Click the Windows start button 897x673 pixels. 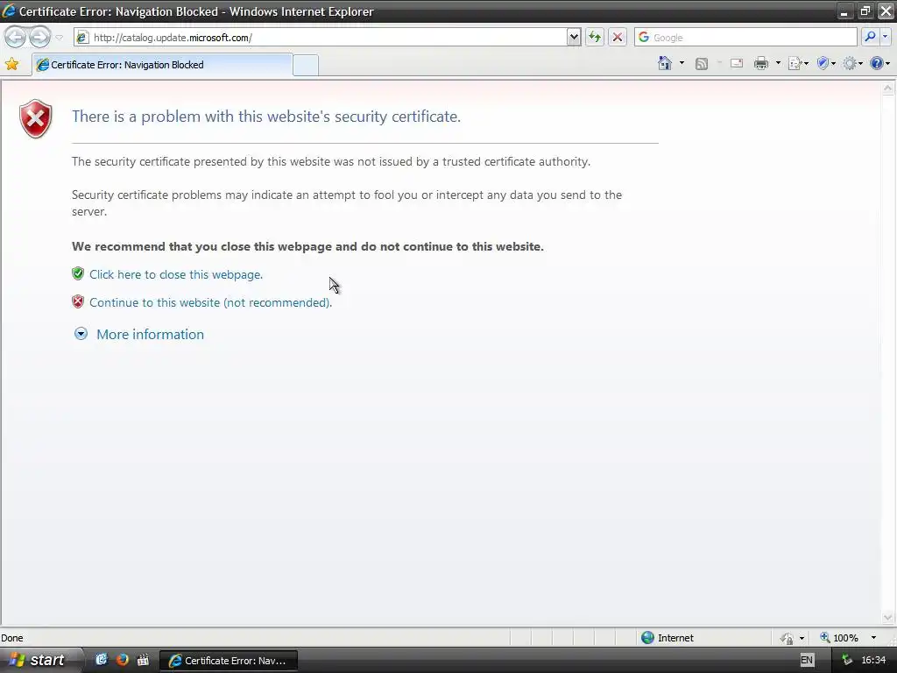click(40, 660)
